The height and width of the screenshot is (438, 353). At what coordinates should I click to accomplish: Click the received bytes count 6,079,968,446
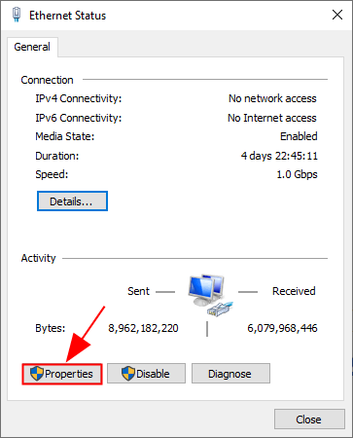tap(282, 328)
